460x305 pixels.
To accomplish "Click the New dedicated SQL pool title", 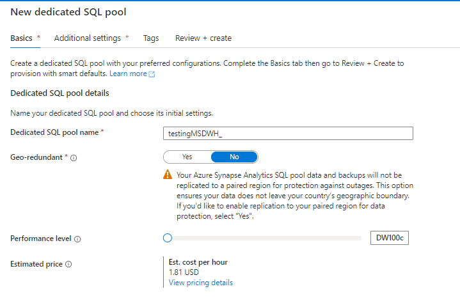I will [x=68, y=12].
